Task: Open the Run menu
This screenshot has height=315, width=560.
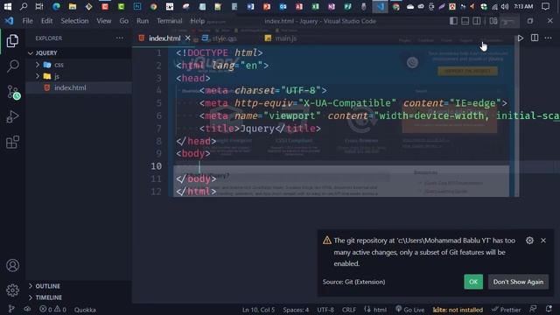Action: tap(143, 21)
